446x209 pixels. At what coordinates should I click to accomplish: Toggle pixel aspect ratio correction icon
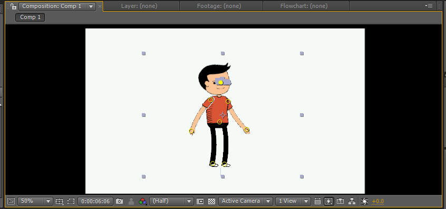318,201
